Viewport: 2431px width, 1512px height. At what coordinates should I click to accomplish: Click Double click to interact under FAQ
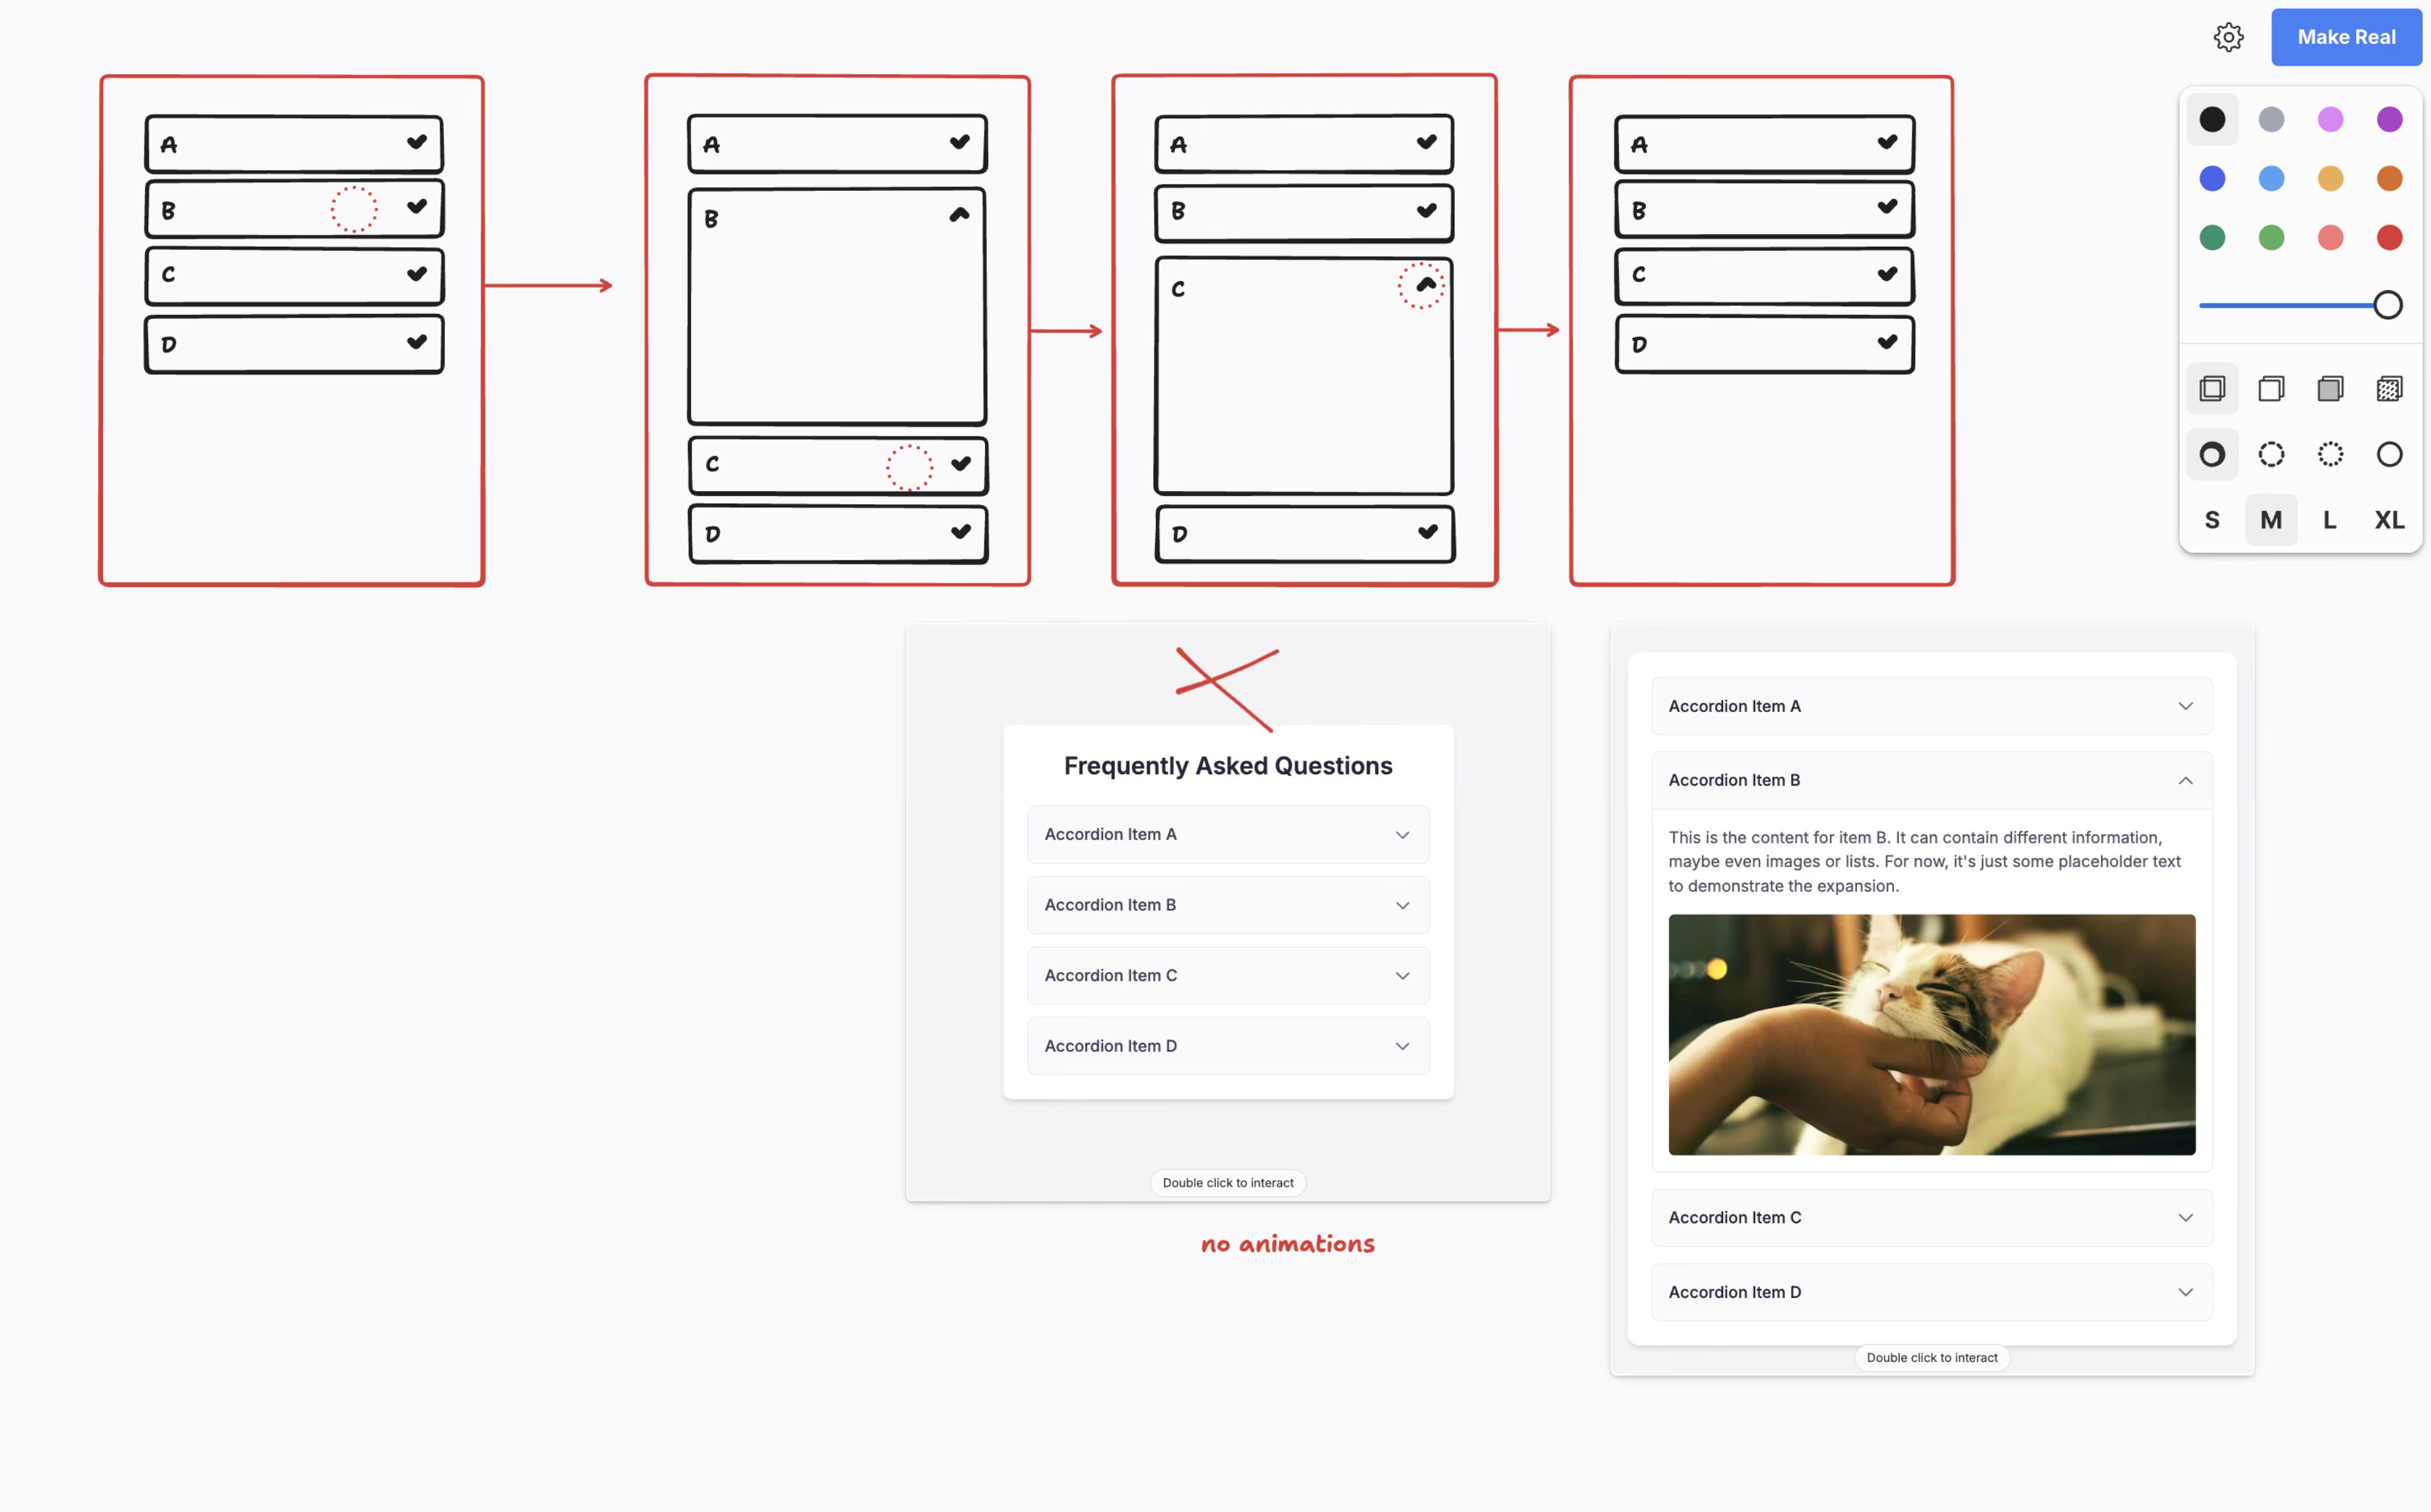[1227, 1182]
